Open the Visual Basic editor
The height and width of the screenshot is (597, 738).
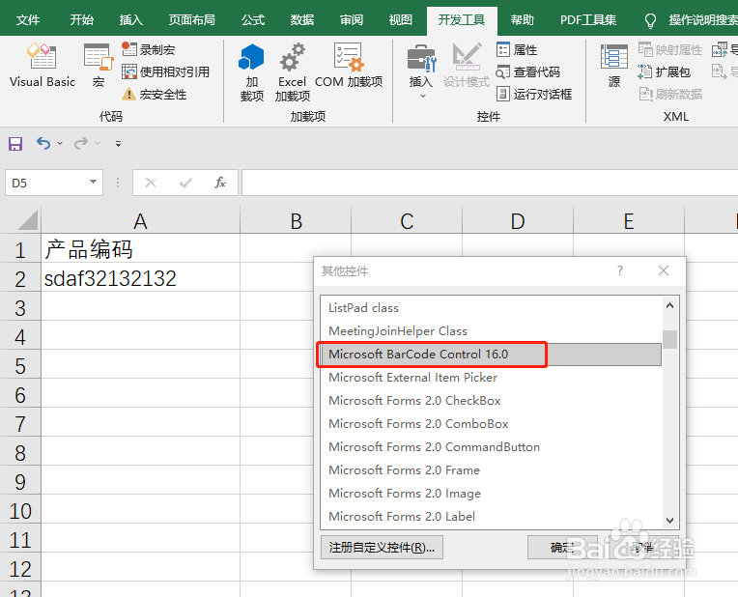43,65
